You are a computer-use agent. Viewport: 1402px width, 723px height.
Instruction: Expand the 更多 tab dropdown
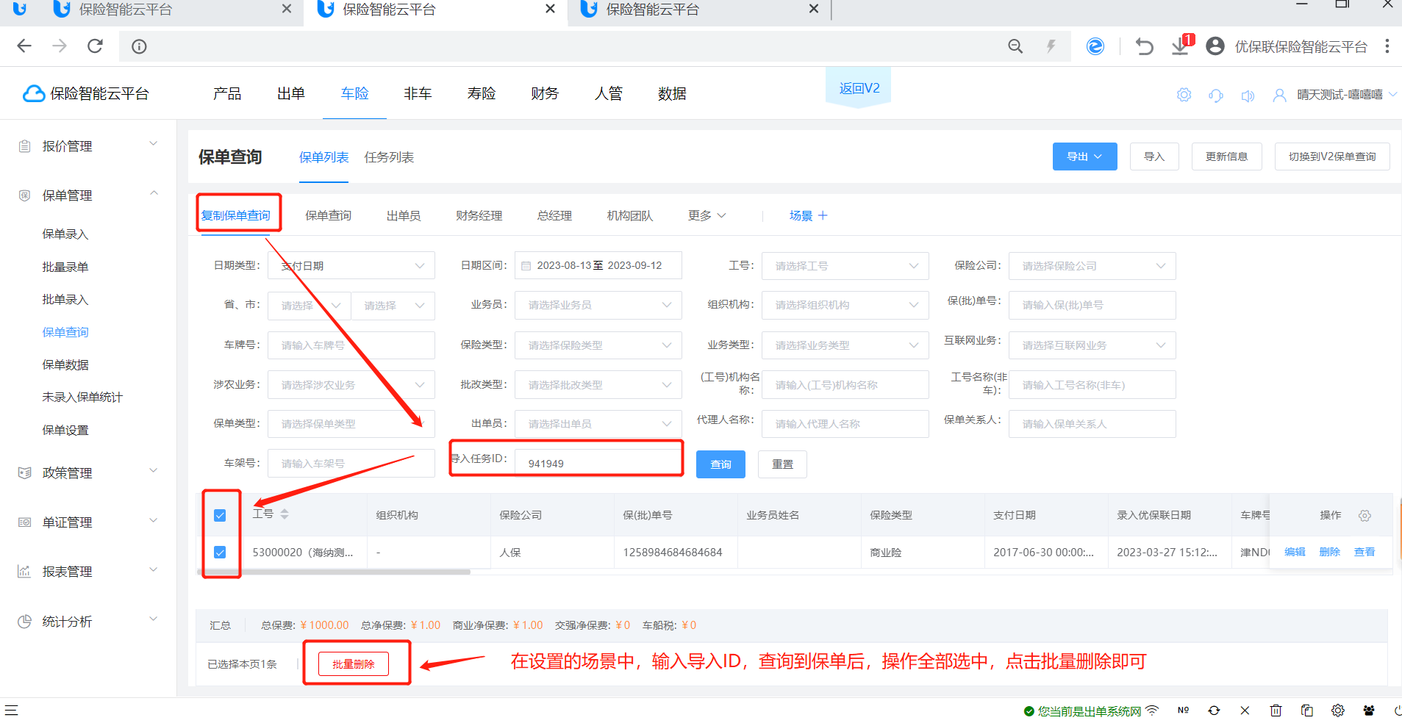707,215
